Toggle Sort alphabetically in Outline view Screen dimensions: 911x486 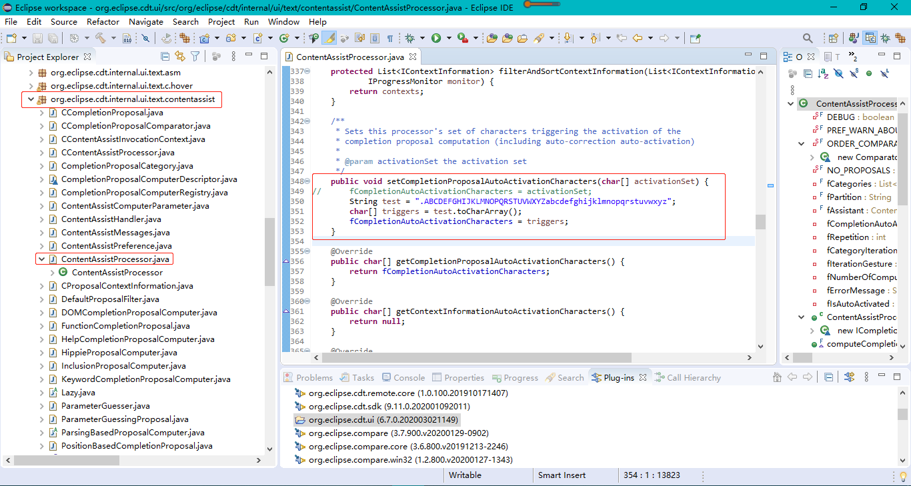click(823, 73)
